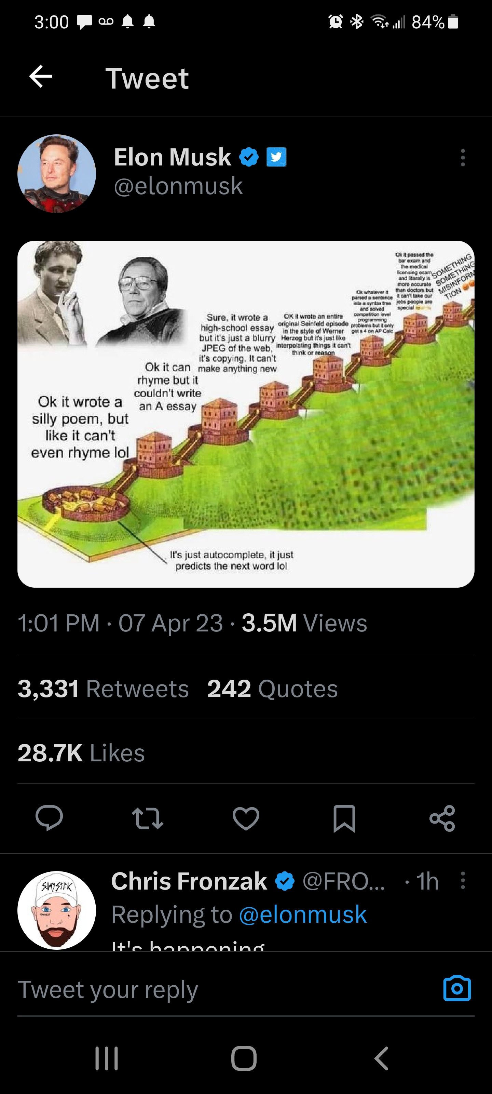Tap the @elonmusk mention link in reply

coord(303,915)
